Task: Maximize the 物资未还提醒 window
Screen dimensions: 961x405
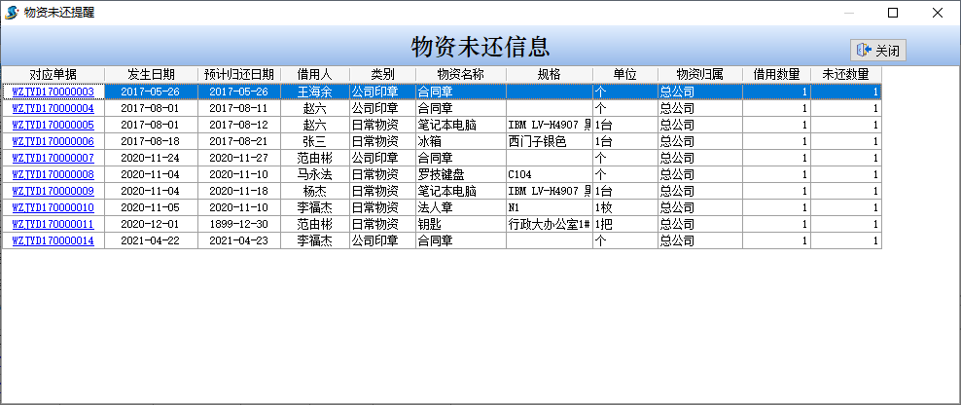Action: (893, 13)
